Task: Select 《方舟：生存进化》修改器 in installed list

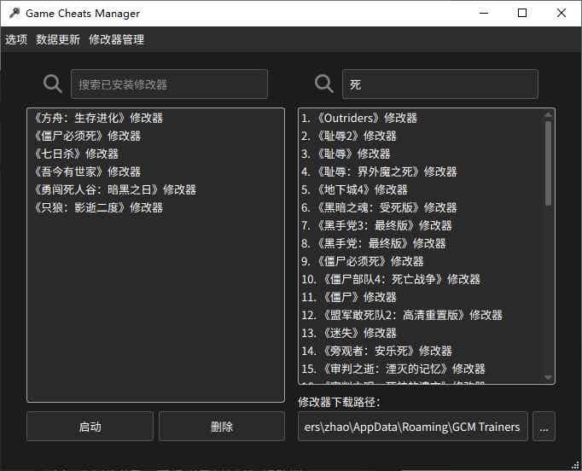Action: click(156, 118)
